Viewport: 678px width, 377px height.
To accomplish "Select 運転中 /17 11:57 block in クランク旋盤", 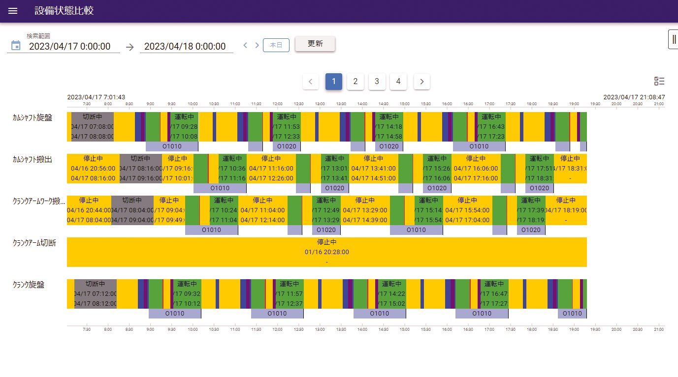I will (x=290, y=294).
